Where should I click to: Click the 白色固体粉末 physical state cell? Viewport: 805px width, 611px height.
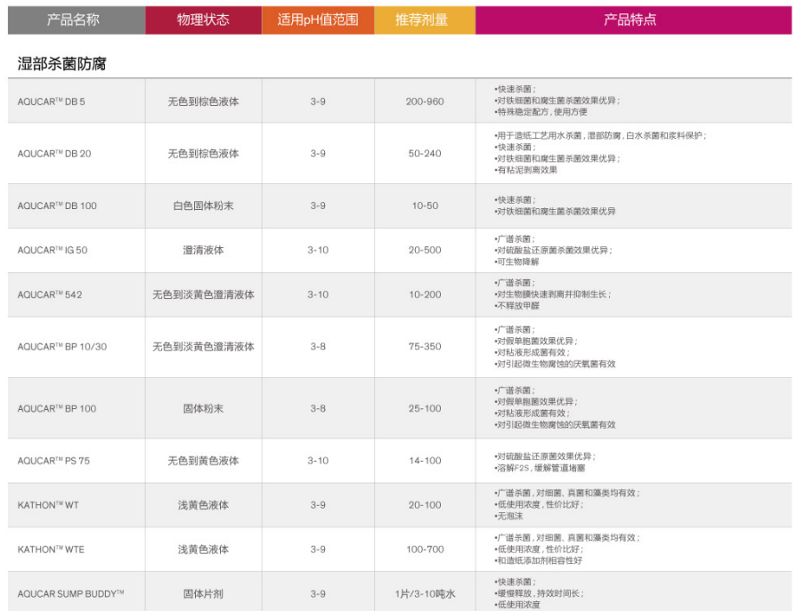203,205
